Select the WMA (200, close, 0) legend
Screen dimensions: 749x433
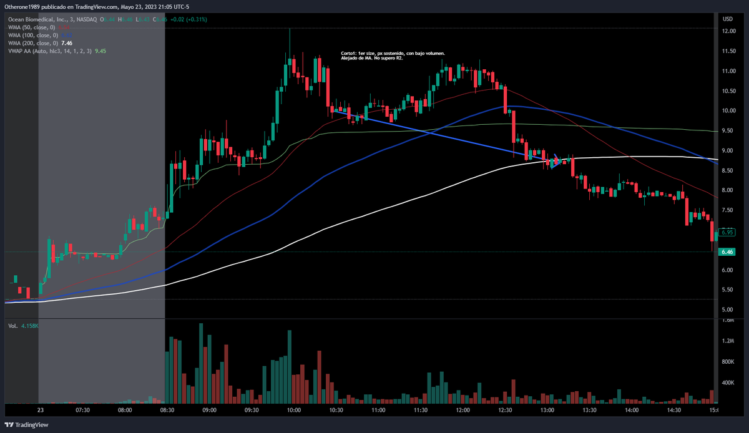[x=33, y=43]
